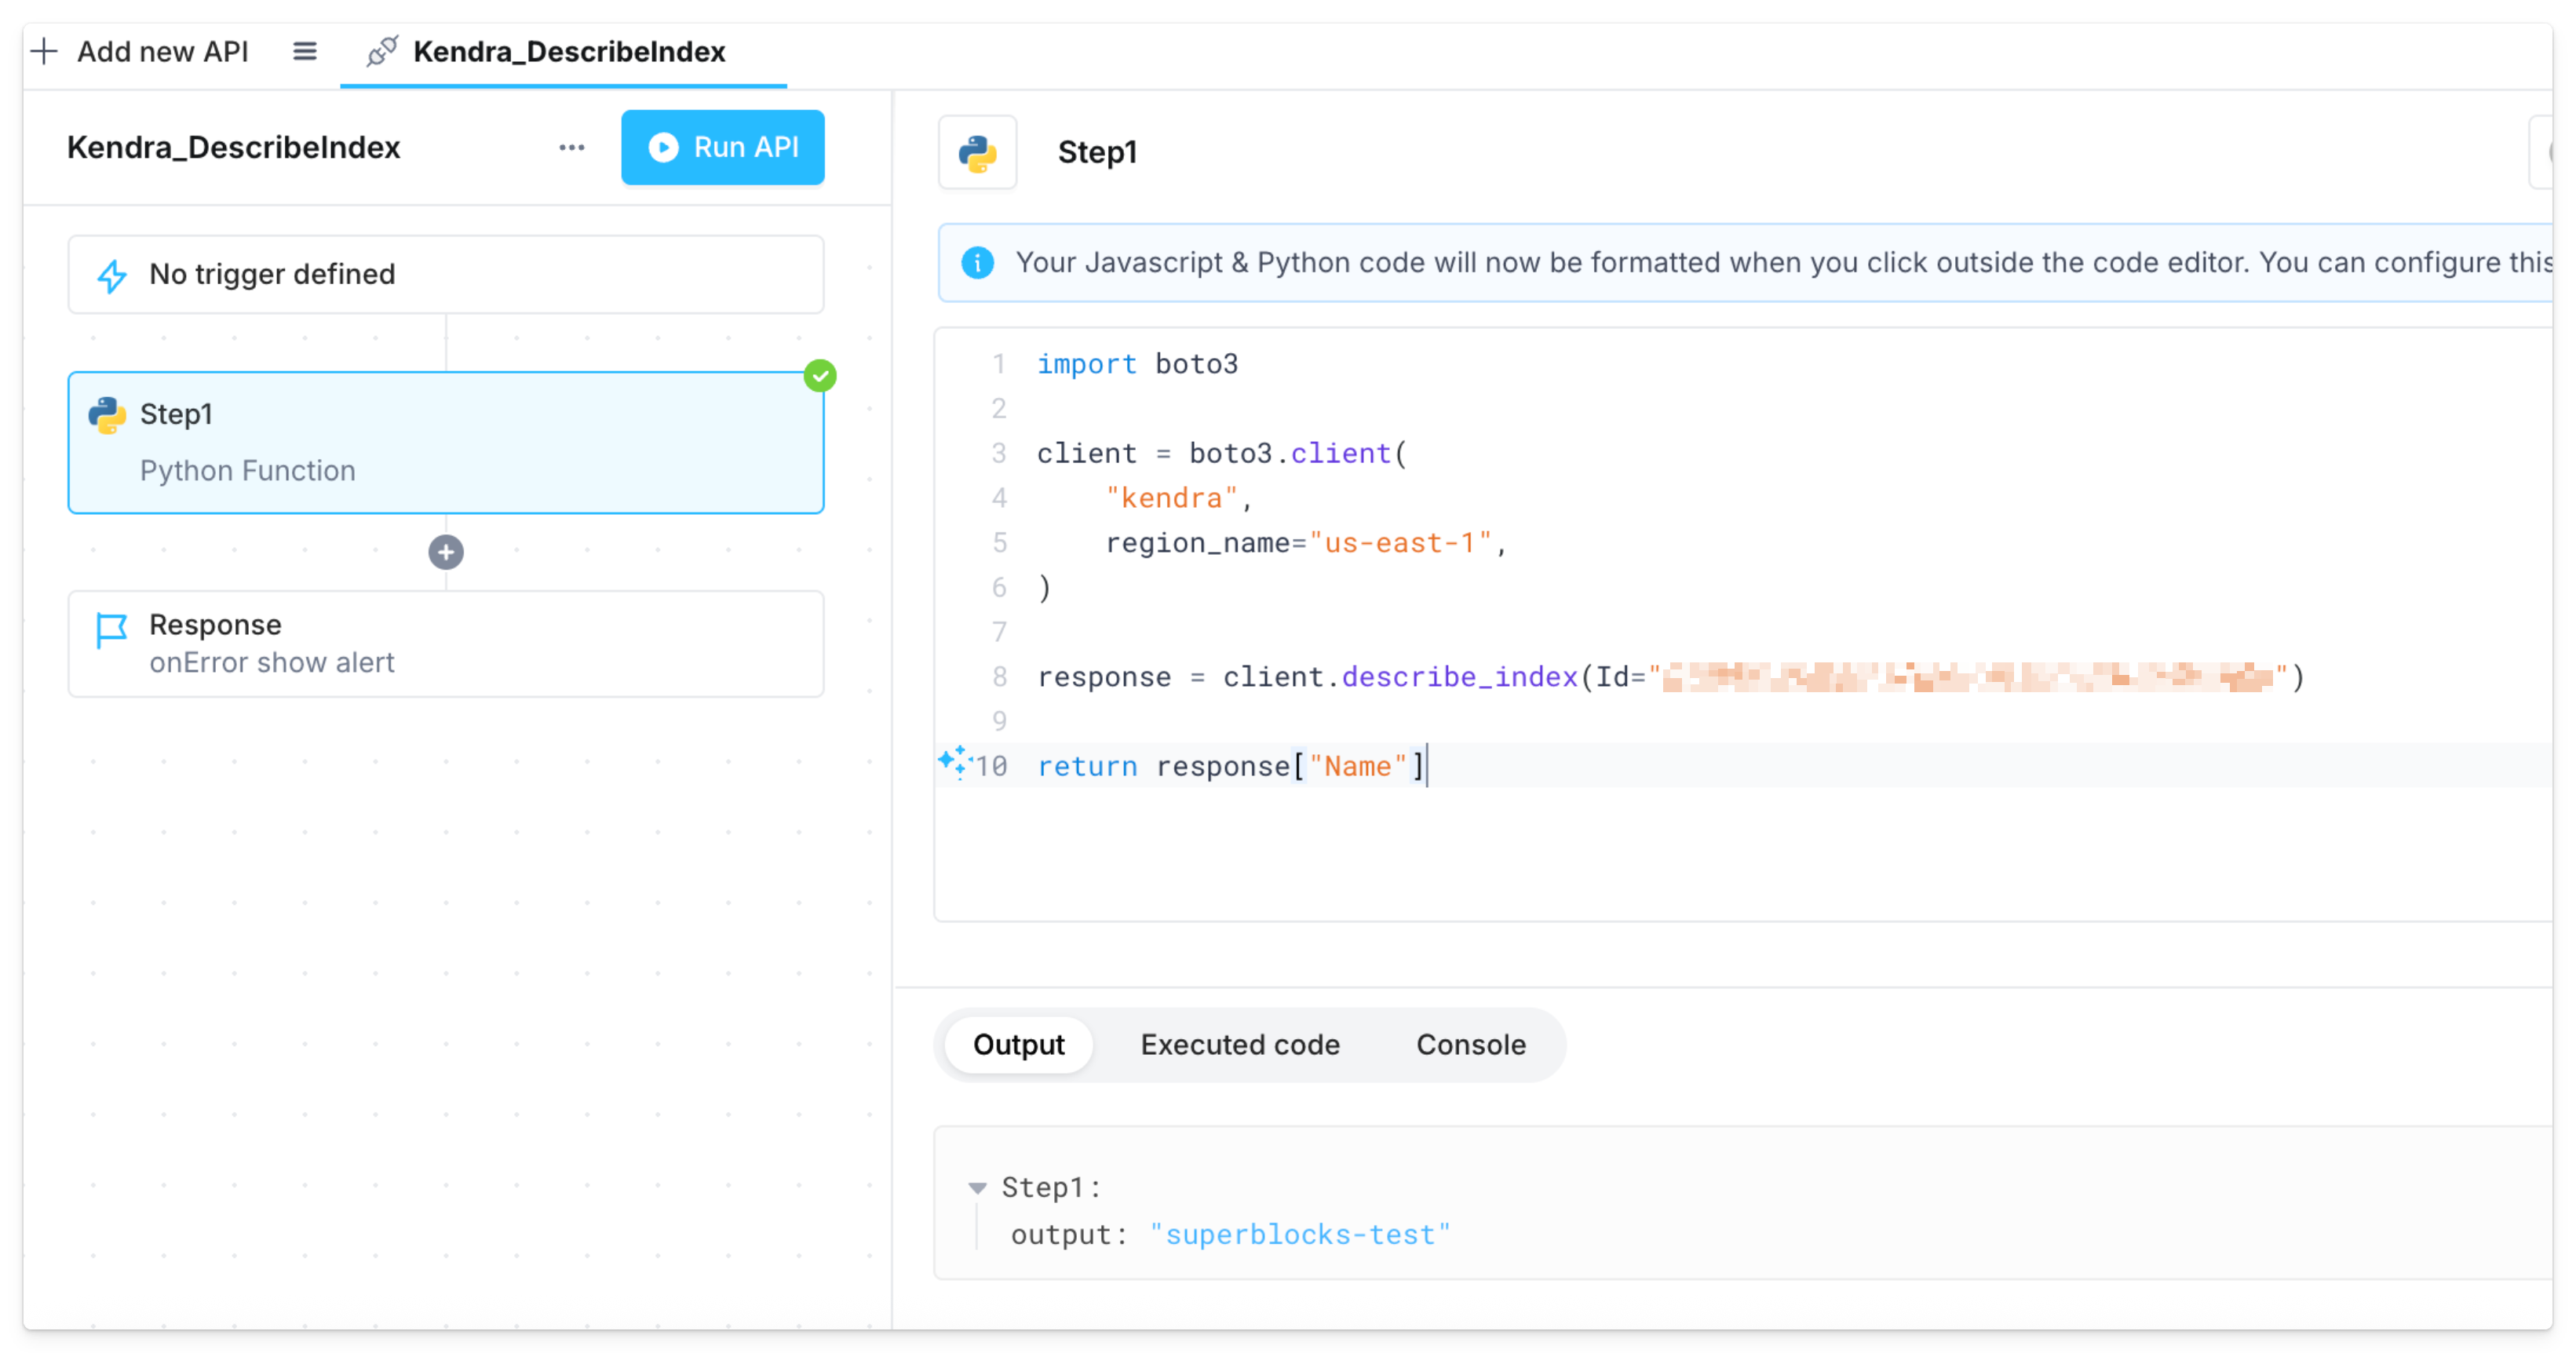Switch to the Console tab
The height and width of the screenshot is (1353, 2576).
[1470, 1044]
